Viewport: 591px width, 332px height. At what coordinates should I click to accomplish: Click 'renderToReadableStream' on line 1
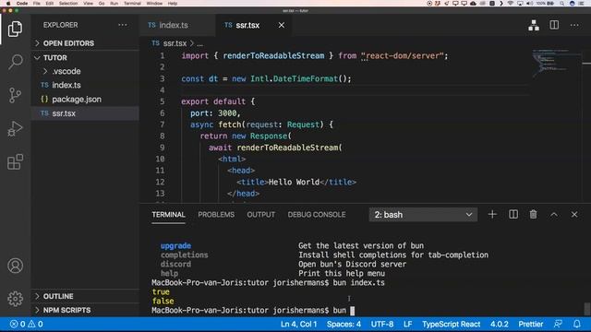click(273, 55)
